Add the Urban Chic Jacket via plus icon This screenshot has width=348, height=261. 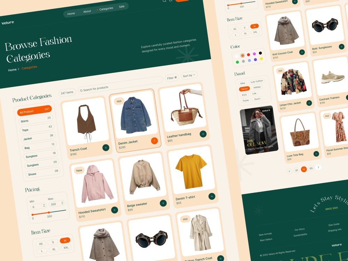tap(309, 103)
